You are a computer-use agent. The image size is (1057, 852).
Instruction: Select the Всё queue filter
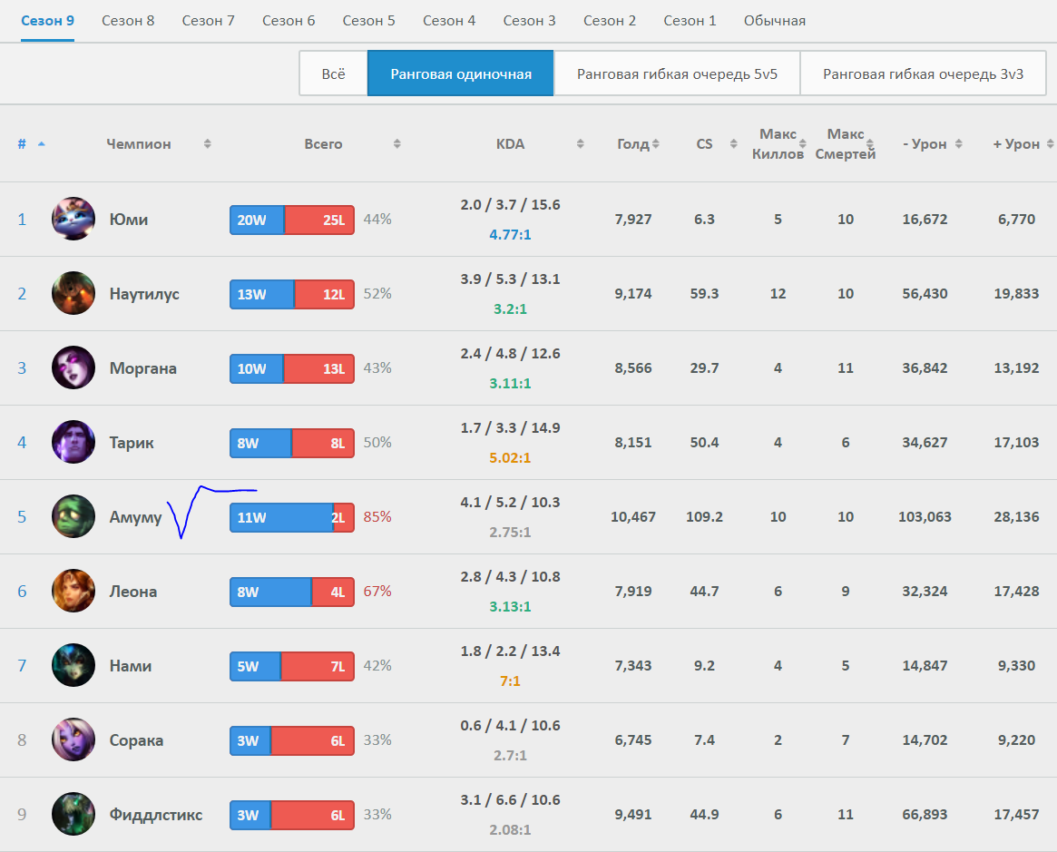tap(334, 73)
